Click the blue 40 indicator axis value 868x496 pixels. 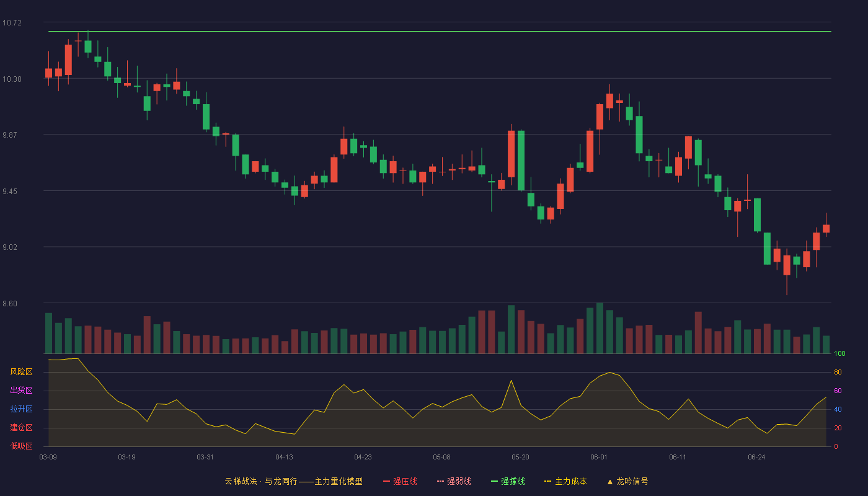pos(838,409)
